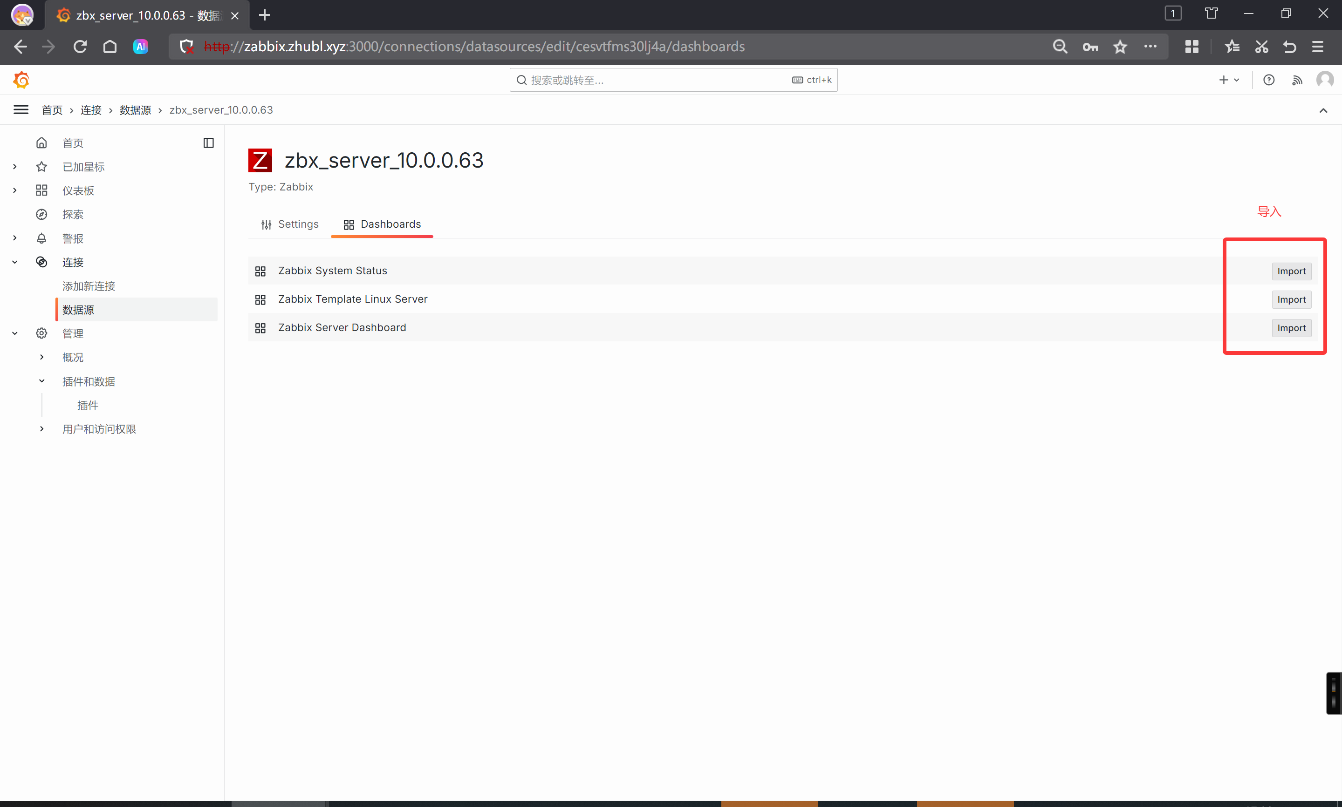Import Zabbix Template Linux Server dashboard

point(1291,299)
